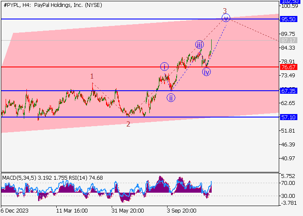Click the brown wave 3 label
Viewport: 303px width, 216px height.
(225, 11)
